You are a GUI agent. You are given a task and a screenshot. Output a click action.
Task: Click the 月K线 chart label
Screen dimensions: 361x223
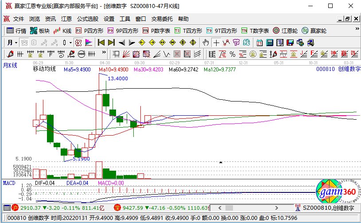click(x=10, y=66)
